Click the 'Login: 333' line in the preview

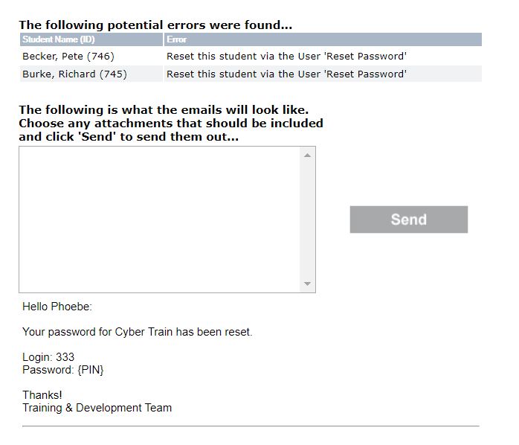coord(48,357)
